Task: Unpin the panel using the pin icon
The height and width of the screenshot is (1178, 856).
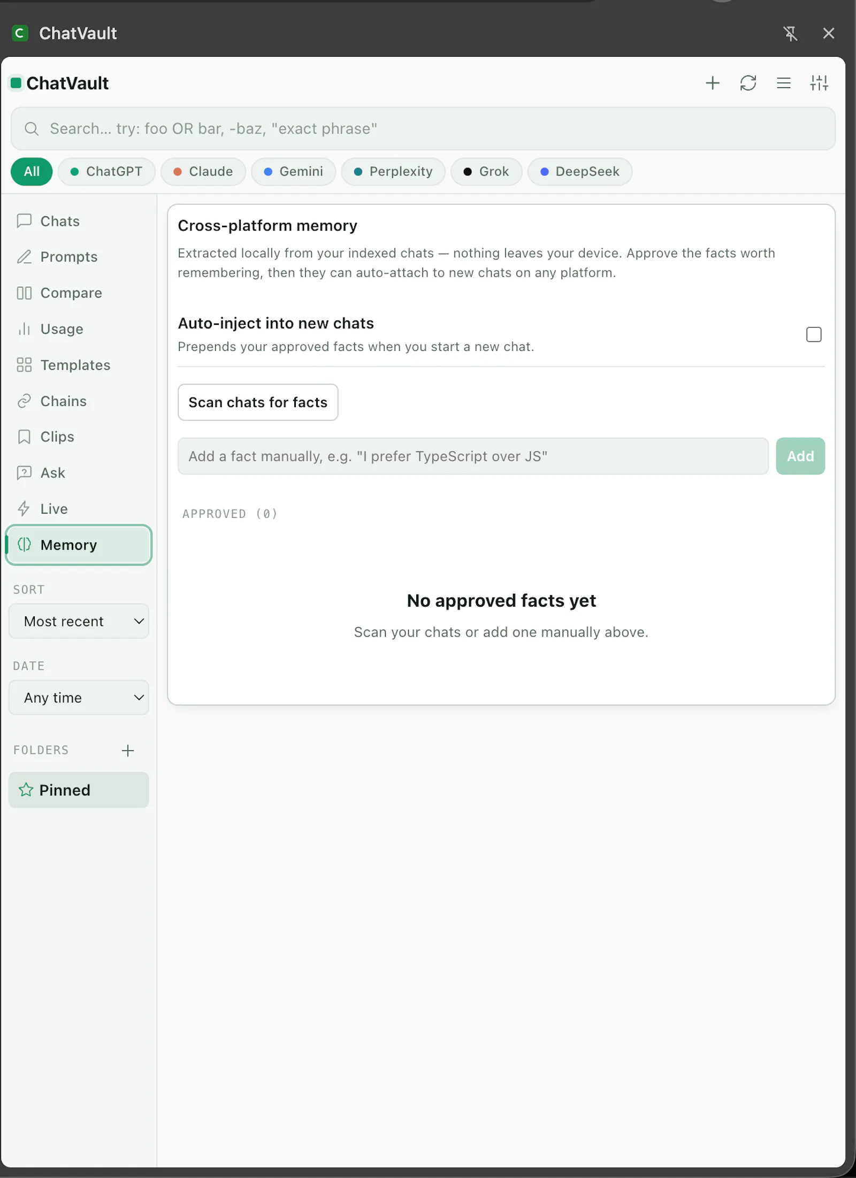Action: click(790, 33)
